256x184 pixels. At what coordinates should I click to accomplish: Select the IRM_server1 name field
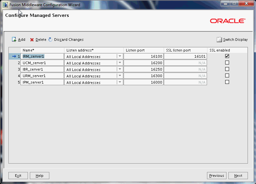click(x=42, y=56)
